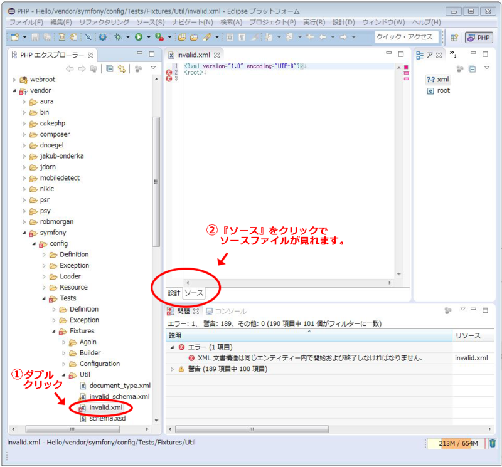Open the Run dropdown arrow
This screenshot has height=467, width=502.
pos(149,37)
